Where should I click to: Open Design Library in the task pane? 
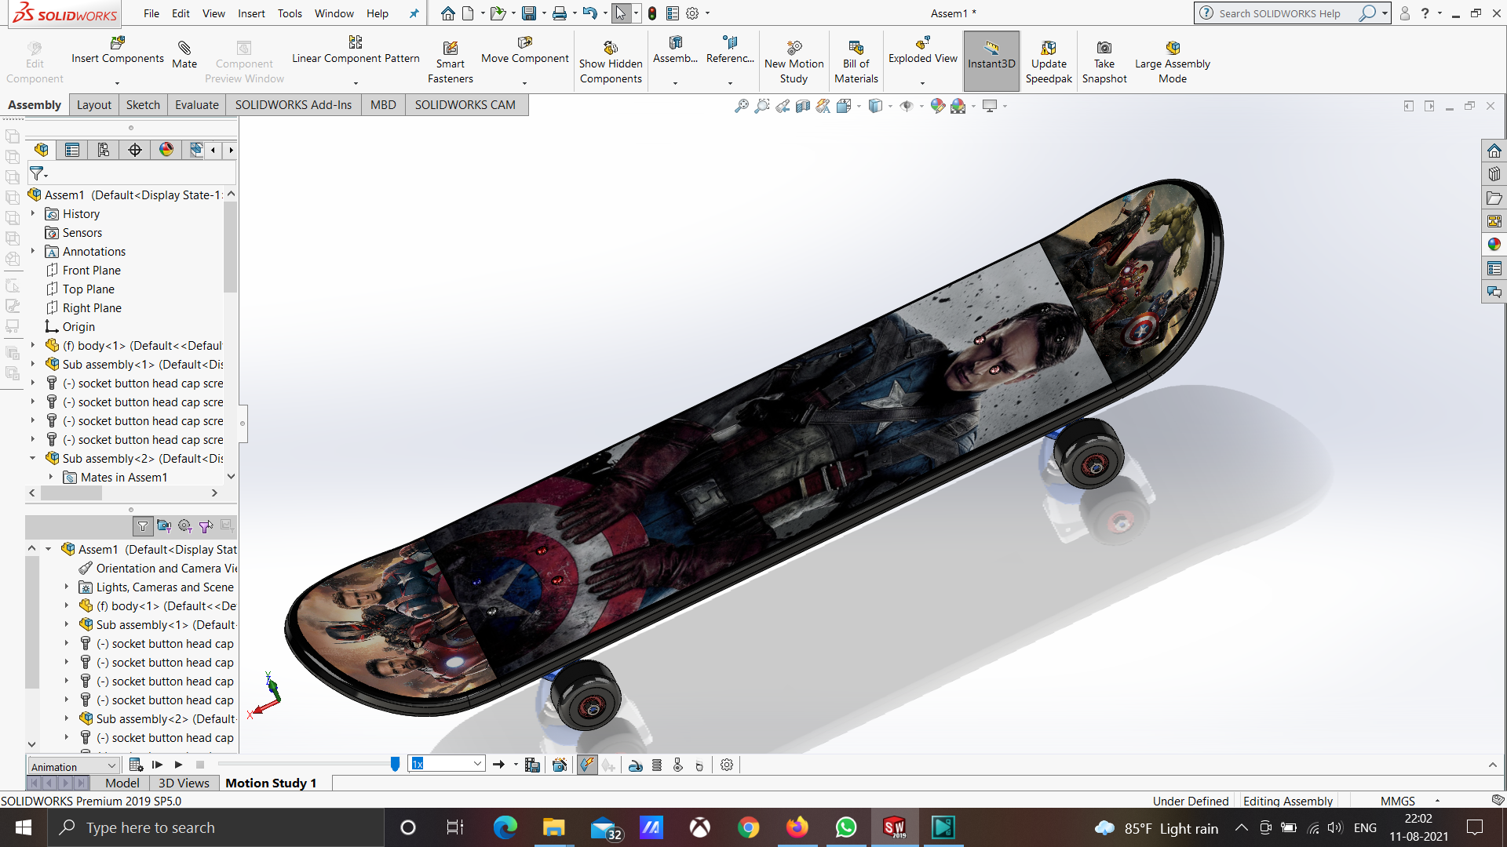[x=1494, y=174]
